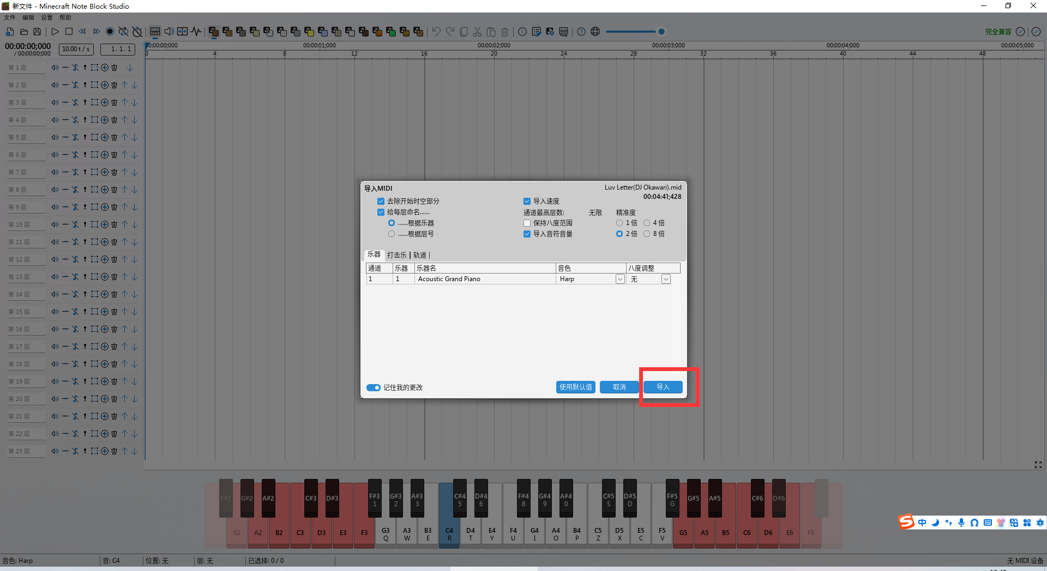
Task: Click the redo arrow icon
Action: click(450, 32)
